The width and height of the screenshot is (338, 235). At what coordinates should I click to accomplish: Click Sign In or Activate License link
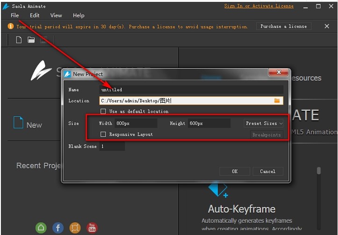[259, 6]
